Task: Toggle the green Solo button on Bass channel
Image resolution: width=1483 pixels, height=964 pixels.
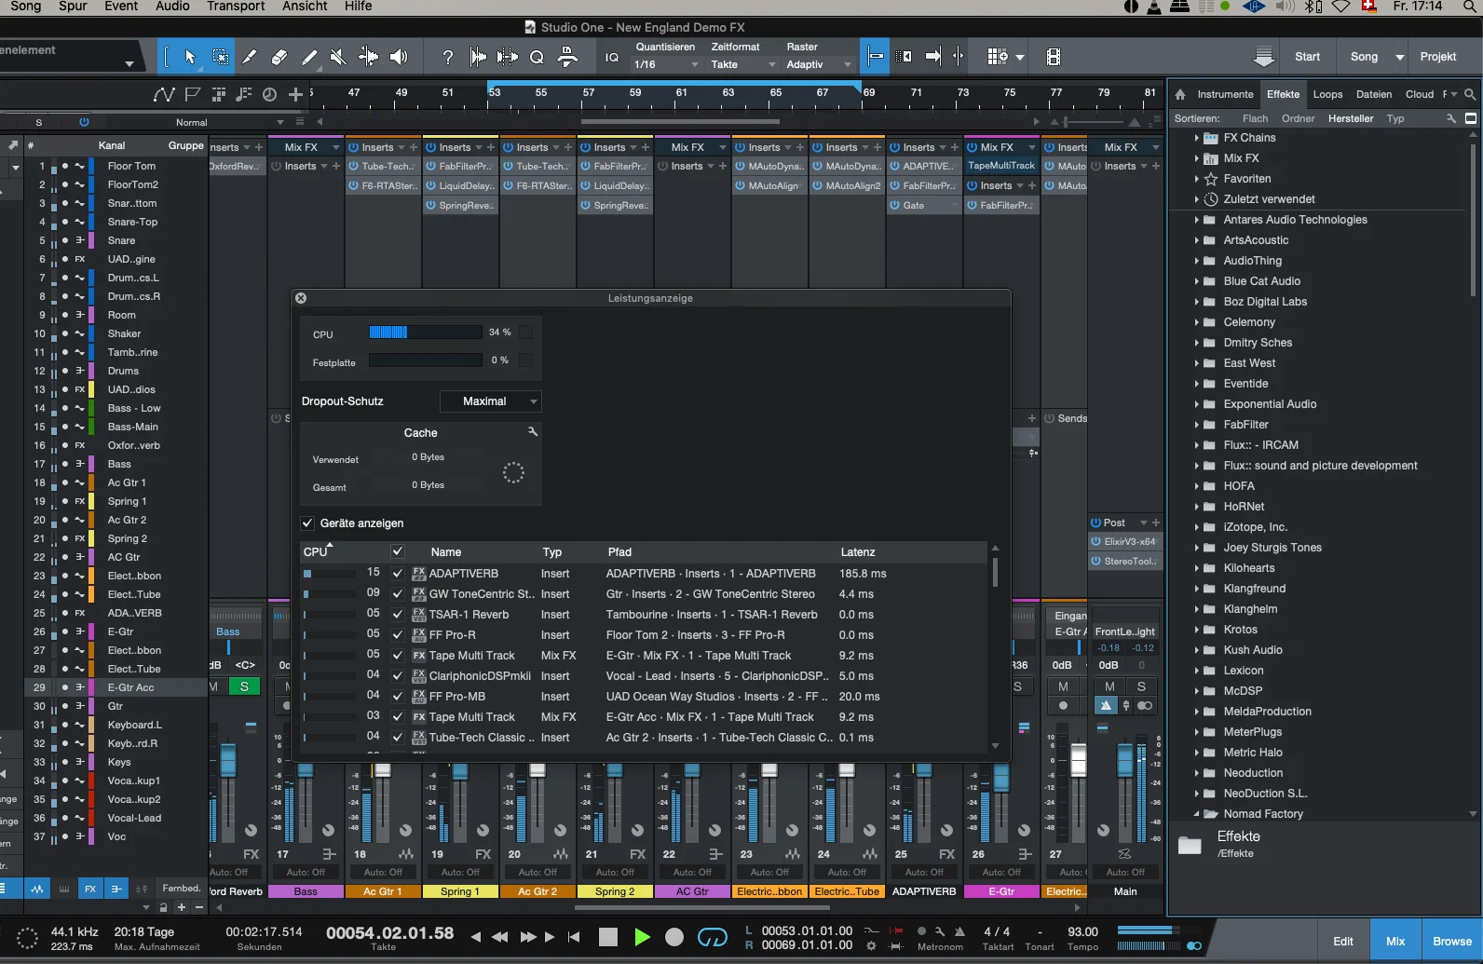Action: point(244,686)
